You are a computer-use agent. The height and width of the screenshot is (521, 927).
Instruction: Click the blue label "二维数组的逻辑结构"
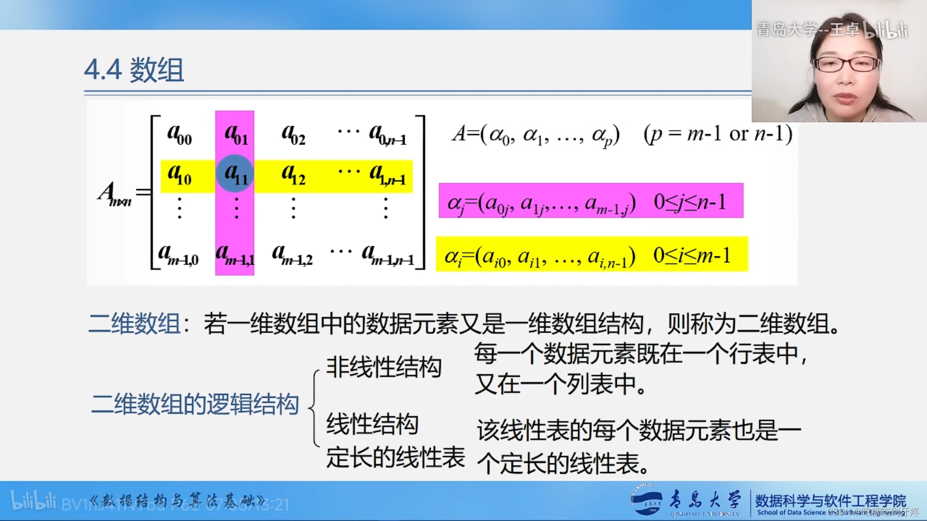pyautogui.click(x=195, y=404)
